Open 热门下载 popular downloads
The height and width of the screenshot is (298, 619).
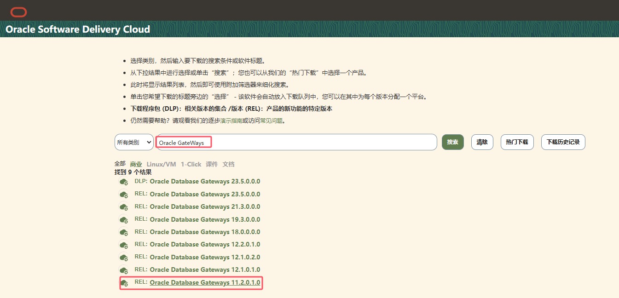coord(517,142)
